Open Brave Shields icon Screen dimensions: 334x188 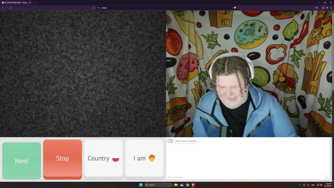(x=235, y=8)
